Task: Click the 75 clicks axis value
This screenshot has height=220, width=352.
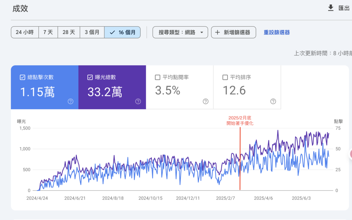Action: click(338, 128)
